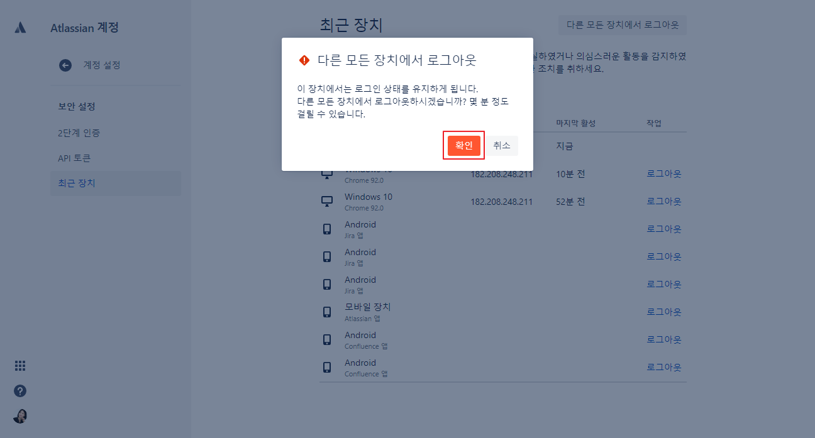815x438 pixels.
Task: Click IP 182.208.248.211 in the 52분 전 row
Action: pyautogui.click(x=502, y=201)
